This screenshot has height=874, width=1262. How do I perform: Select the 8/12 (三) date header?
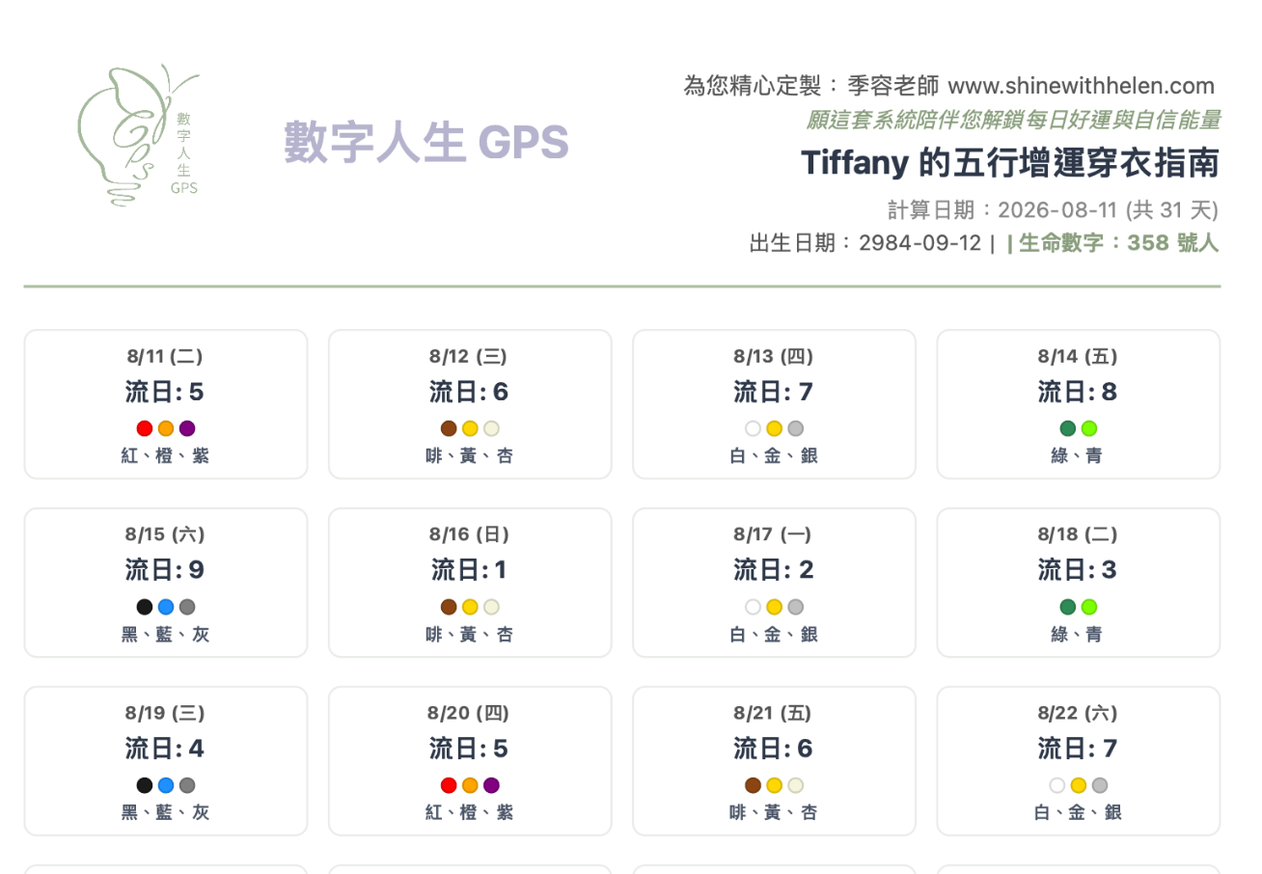pos(469,357)
